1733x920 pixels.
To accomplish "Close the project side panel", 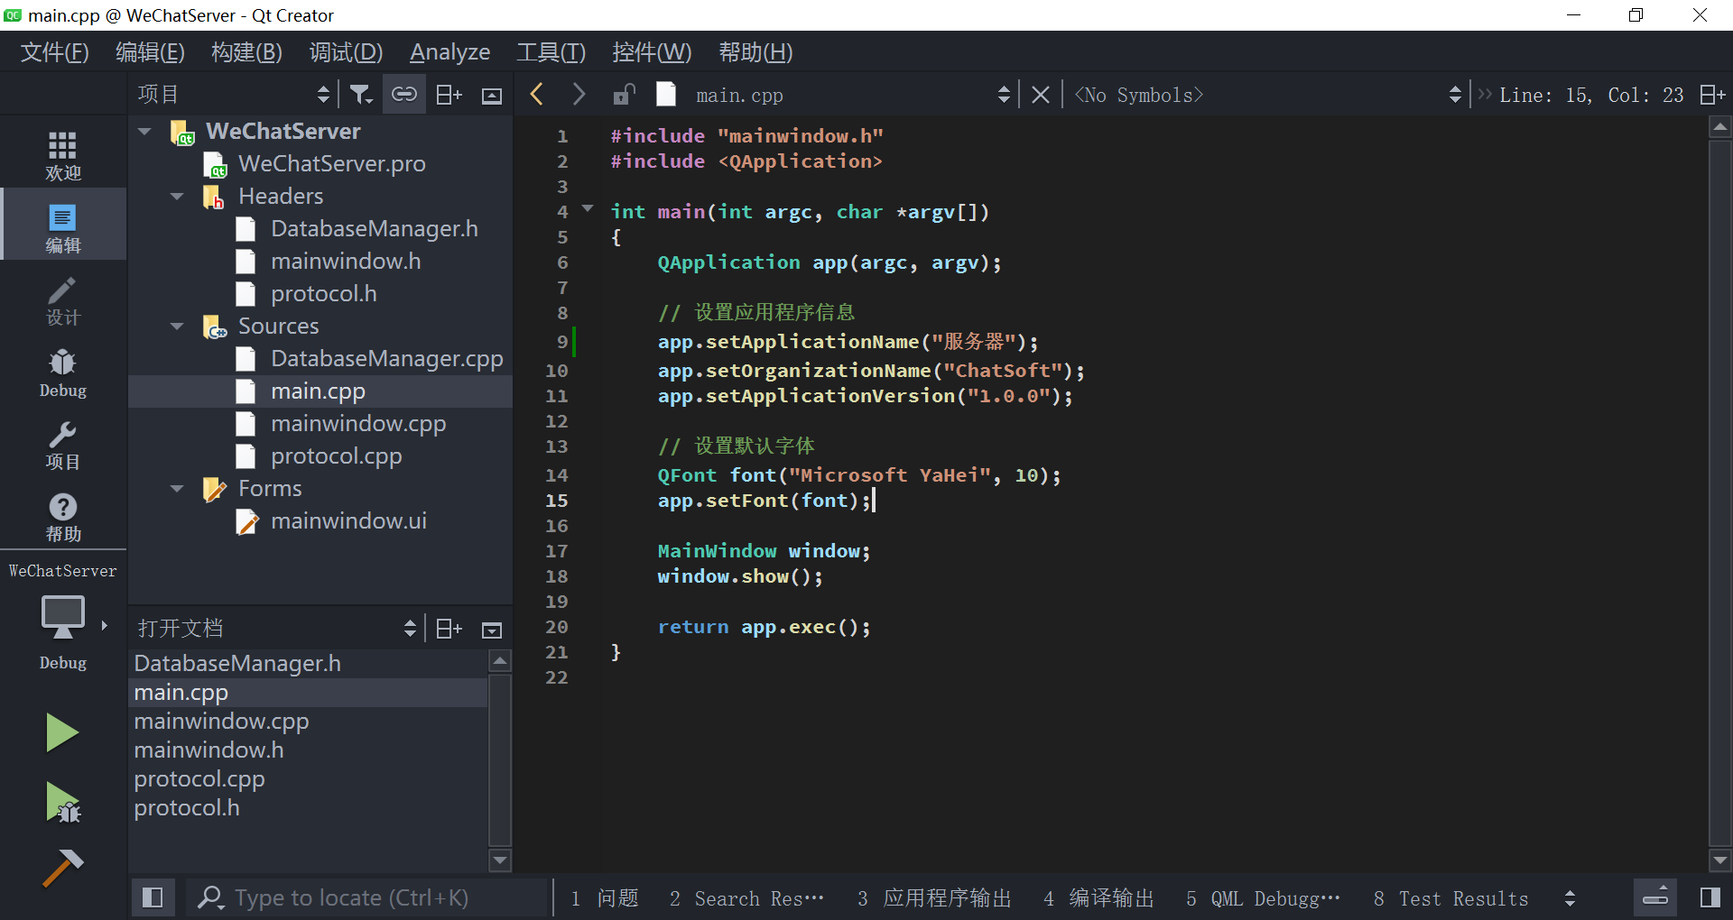I will 492,96.
